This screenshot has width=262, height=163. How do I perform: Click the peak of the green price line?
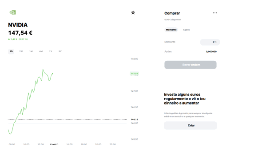(43, 69)
